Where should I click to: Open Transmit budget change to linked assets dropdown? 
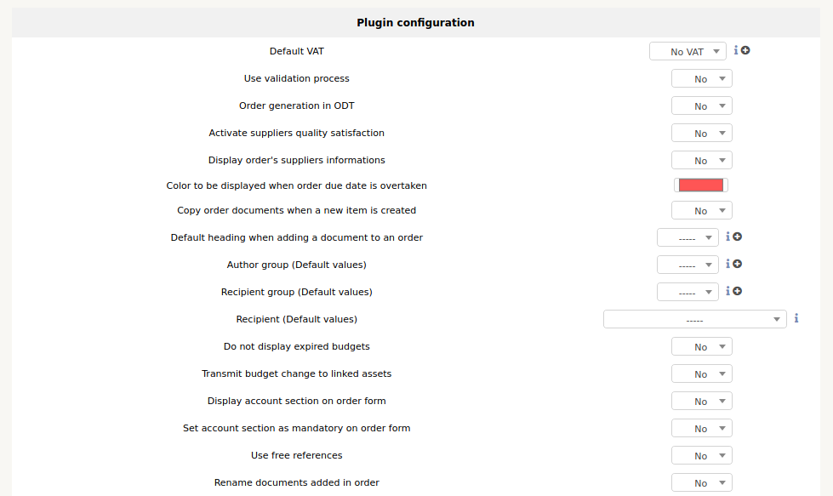[x=701, y=374]
